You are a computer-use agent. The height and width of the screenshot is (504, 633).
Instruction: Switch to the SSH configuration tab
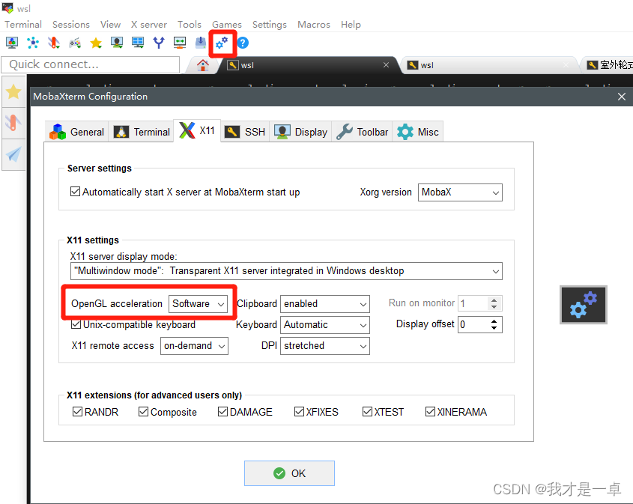(x=245, y=132)
